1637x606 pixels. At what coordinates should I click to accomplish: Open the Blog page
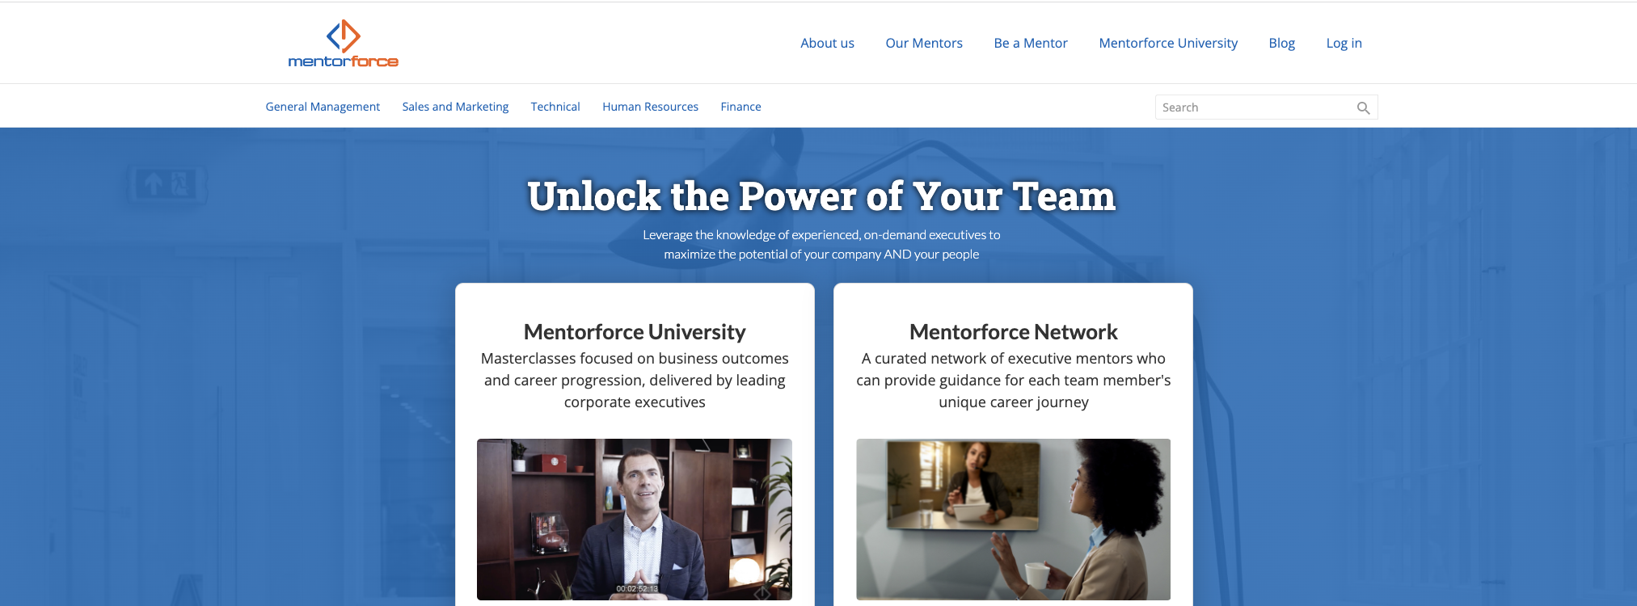(x=1282, y=43)
